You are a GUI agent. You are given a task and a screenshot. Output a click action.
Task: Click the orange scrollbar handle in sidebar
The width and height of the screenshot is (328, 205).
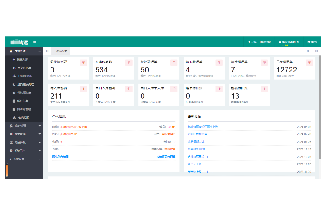coord(7,170)
